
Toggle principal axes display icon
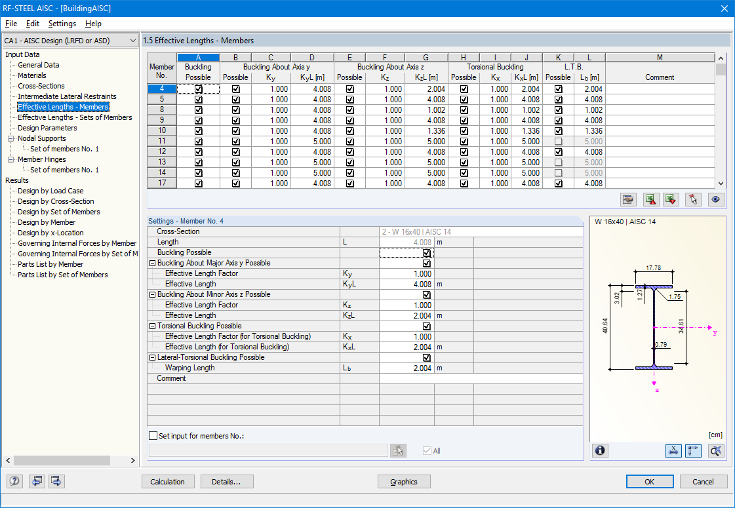(x=693, y=451)
